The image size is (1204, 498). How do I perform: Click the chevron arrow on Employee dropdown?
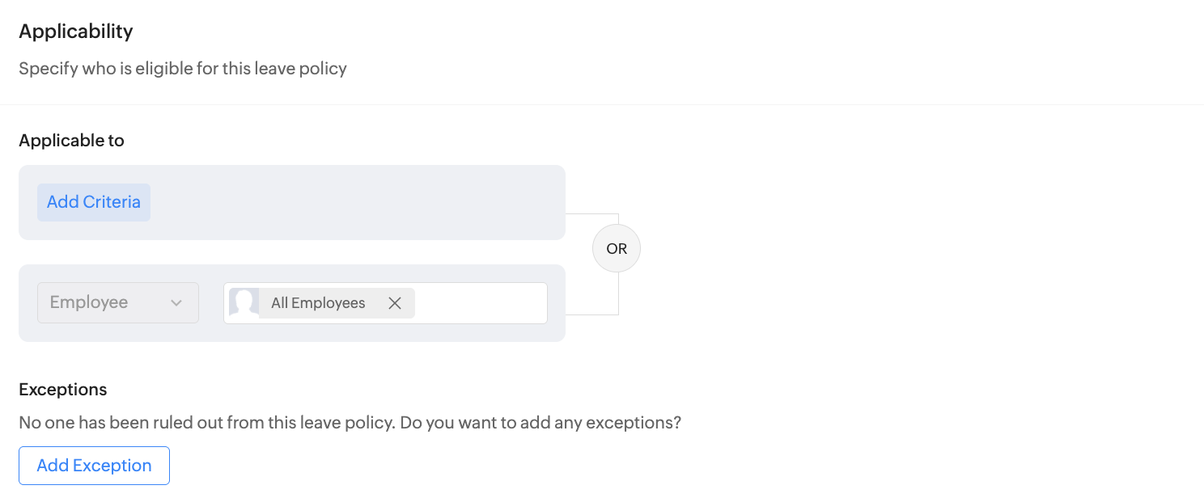click(176, 303)
